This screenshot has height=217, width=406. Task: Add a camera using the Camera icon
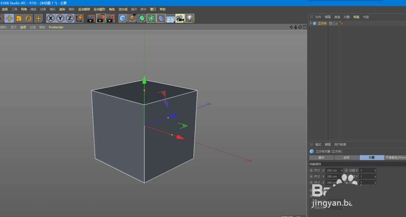(180, 18)
